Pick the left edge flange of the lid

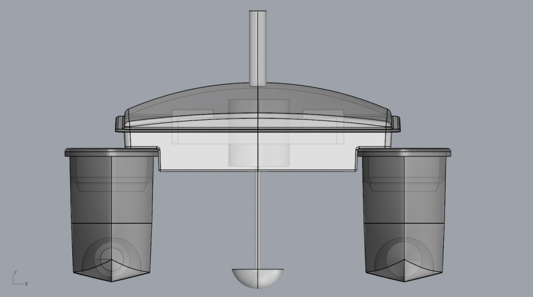click(120, 124)
